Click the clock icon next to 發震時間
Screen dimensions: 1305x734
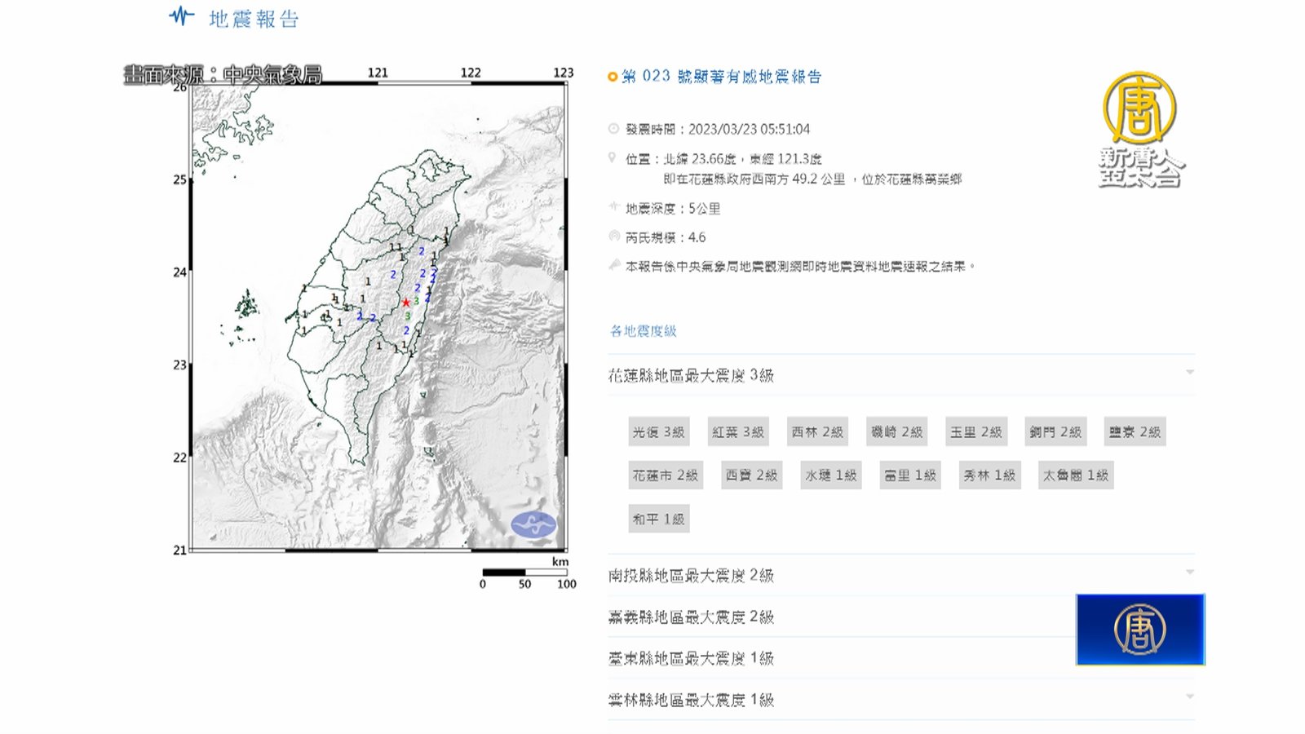[x=613, y=129]
